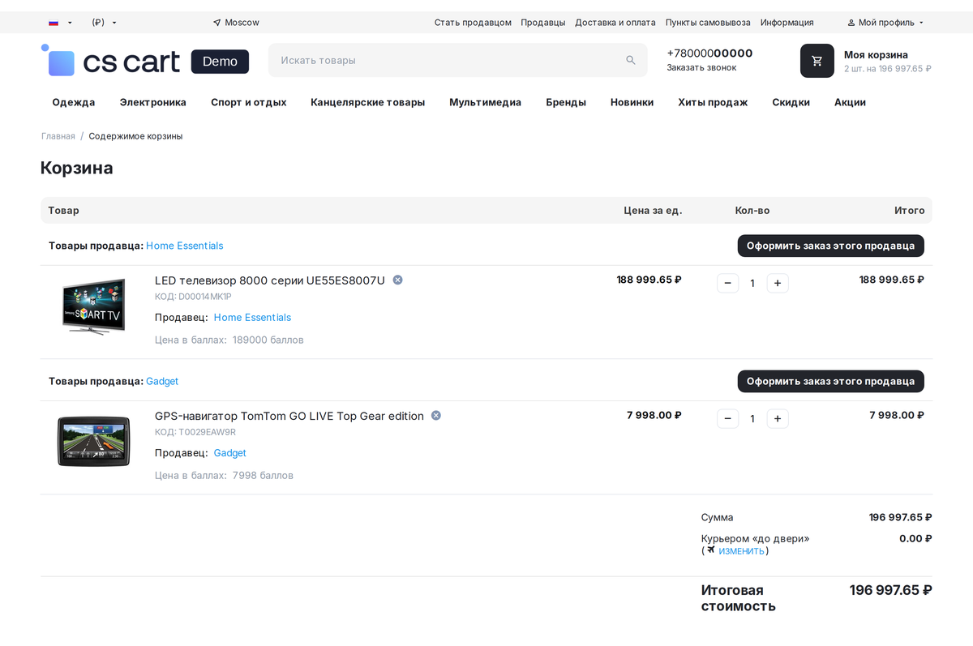973x646 pixels.
Task: Open LED телевизор 8000 серии product title
Action: click(x=270, y=280)
